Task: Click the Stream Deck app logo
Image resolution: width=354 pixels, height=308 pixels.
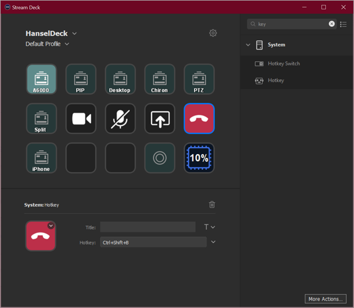Action: point(7,7)
